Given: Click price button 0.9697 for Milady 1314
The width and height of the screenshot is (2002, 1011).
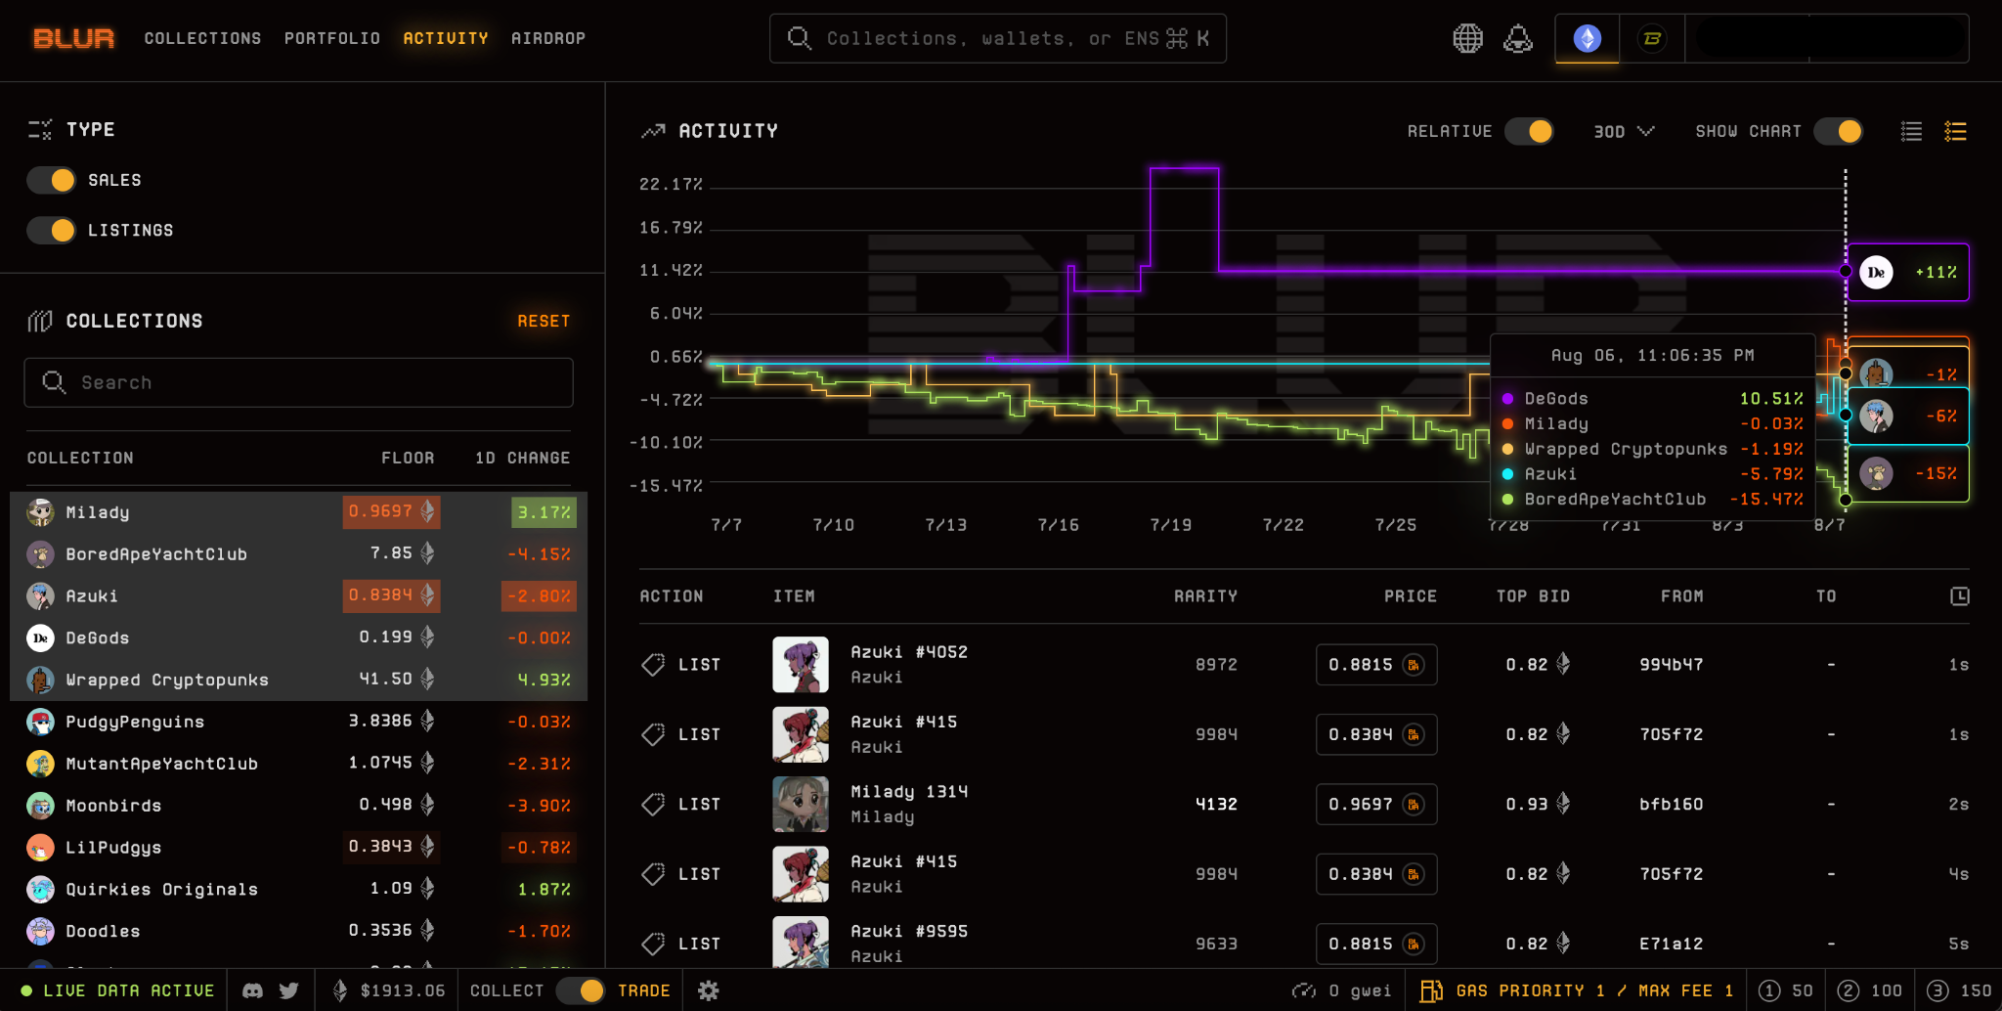Looking at the screenshot, I should pos(1376,805).
